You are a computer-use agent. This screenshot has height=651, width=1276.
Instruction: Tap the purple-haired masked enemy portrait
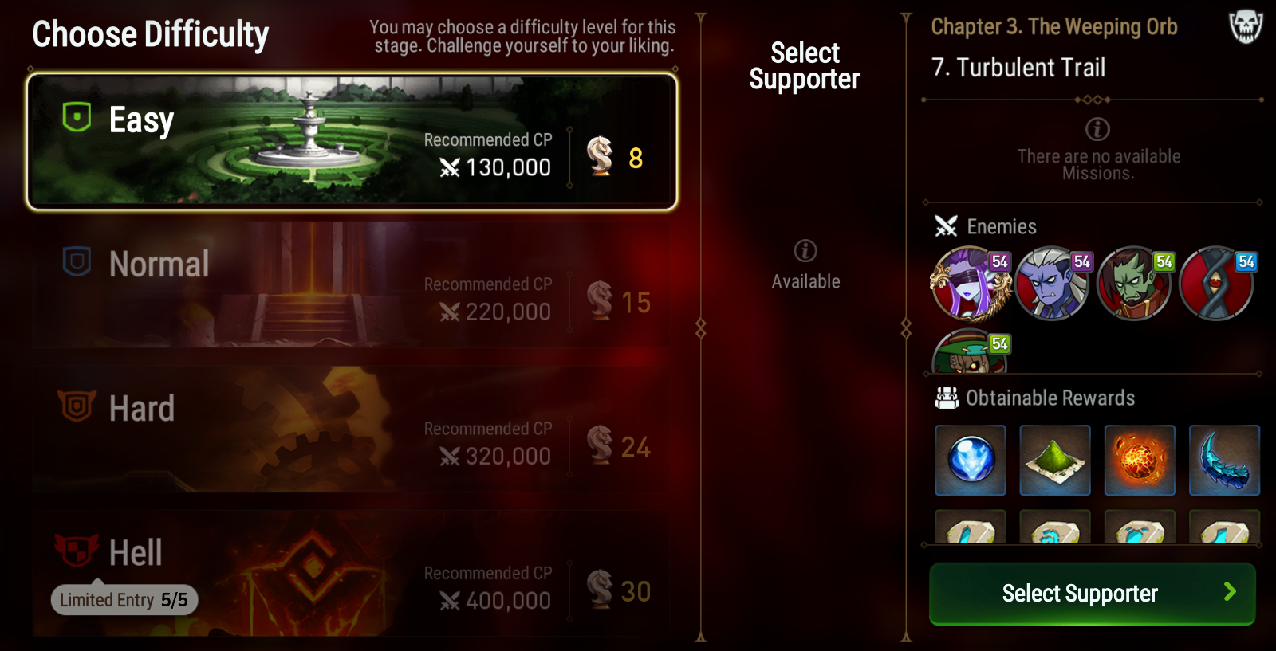pos(971,284)
